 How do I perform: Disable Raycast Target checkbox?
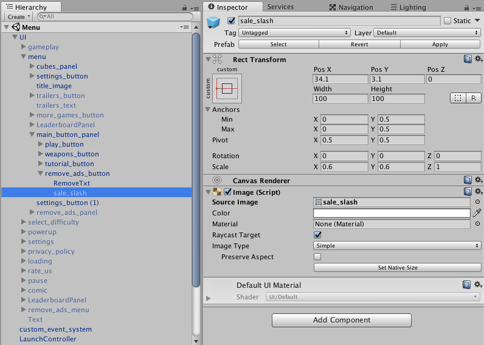(317, 235)
